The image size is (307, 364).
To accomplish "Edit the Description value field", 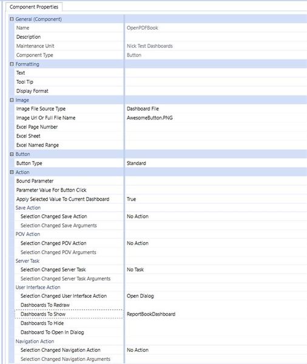I will [216, 37].
